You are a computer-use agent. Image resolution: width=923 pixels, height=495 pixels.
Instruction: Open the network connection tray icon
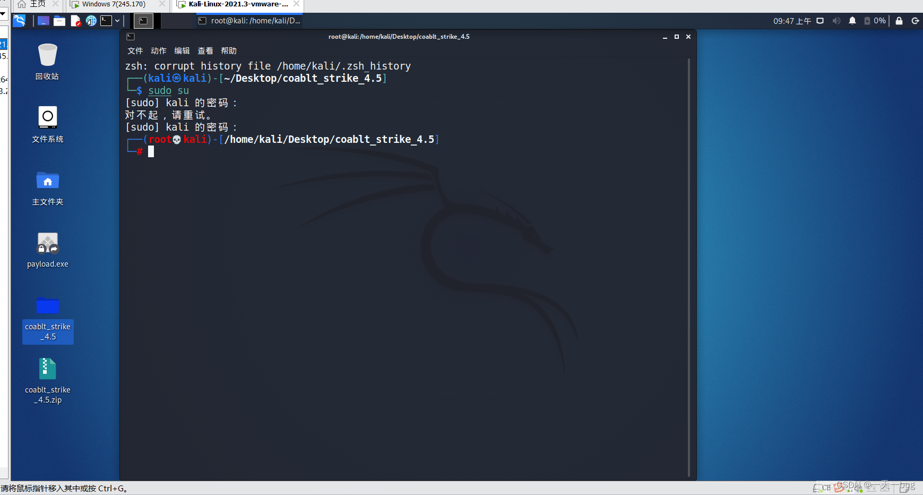820,21
